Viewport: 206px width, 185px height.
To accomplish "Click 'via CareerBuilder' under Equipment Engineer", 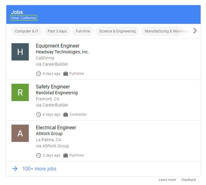I will coord(52,64).
